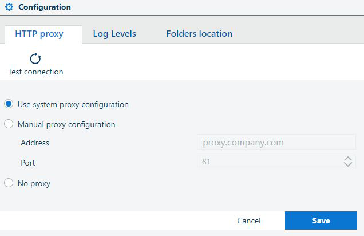Click the Port field label
The height and width of the screenshot is (236, 364).
[x=28, y=163]
